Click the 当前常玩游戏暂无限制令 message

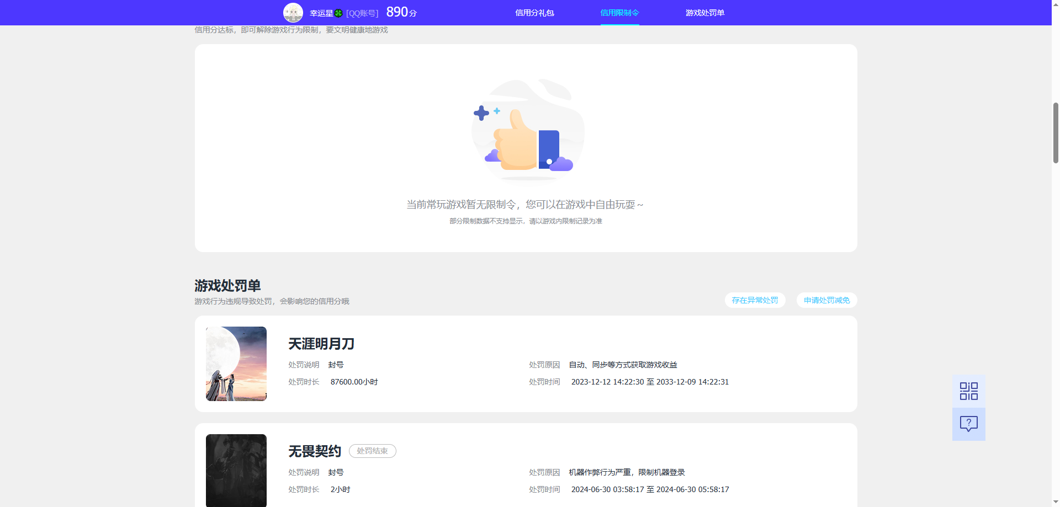(x=525, y=205)
